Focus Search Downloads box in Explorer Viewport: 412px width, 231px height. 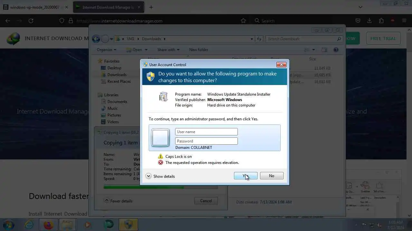(304, 39)
